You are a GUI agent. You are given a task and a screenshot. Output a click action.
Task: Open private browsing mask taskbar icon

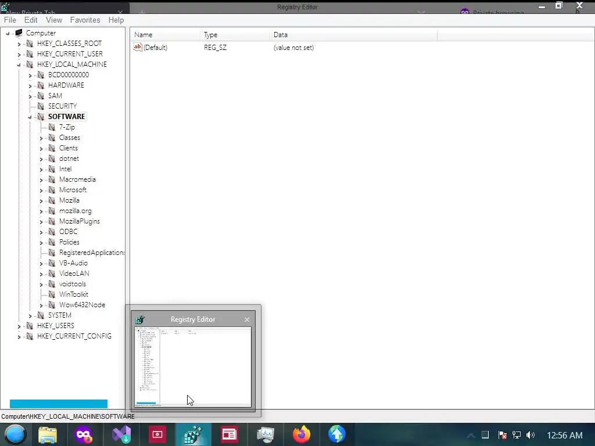coord(84,434)
